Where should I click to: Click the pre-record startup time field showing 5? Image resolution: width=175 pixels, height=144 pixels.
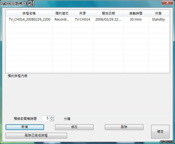46,118
